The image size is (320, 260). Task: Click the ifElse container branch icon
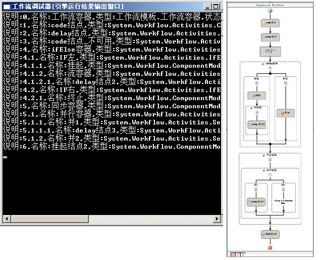270,68
